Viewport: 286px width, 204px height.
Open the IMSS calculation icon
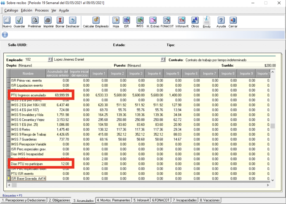click(140, 20)
